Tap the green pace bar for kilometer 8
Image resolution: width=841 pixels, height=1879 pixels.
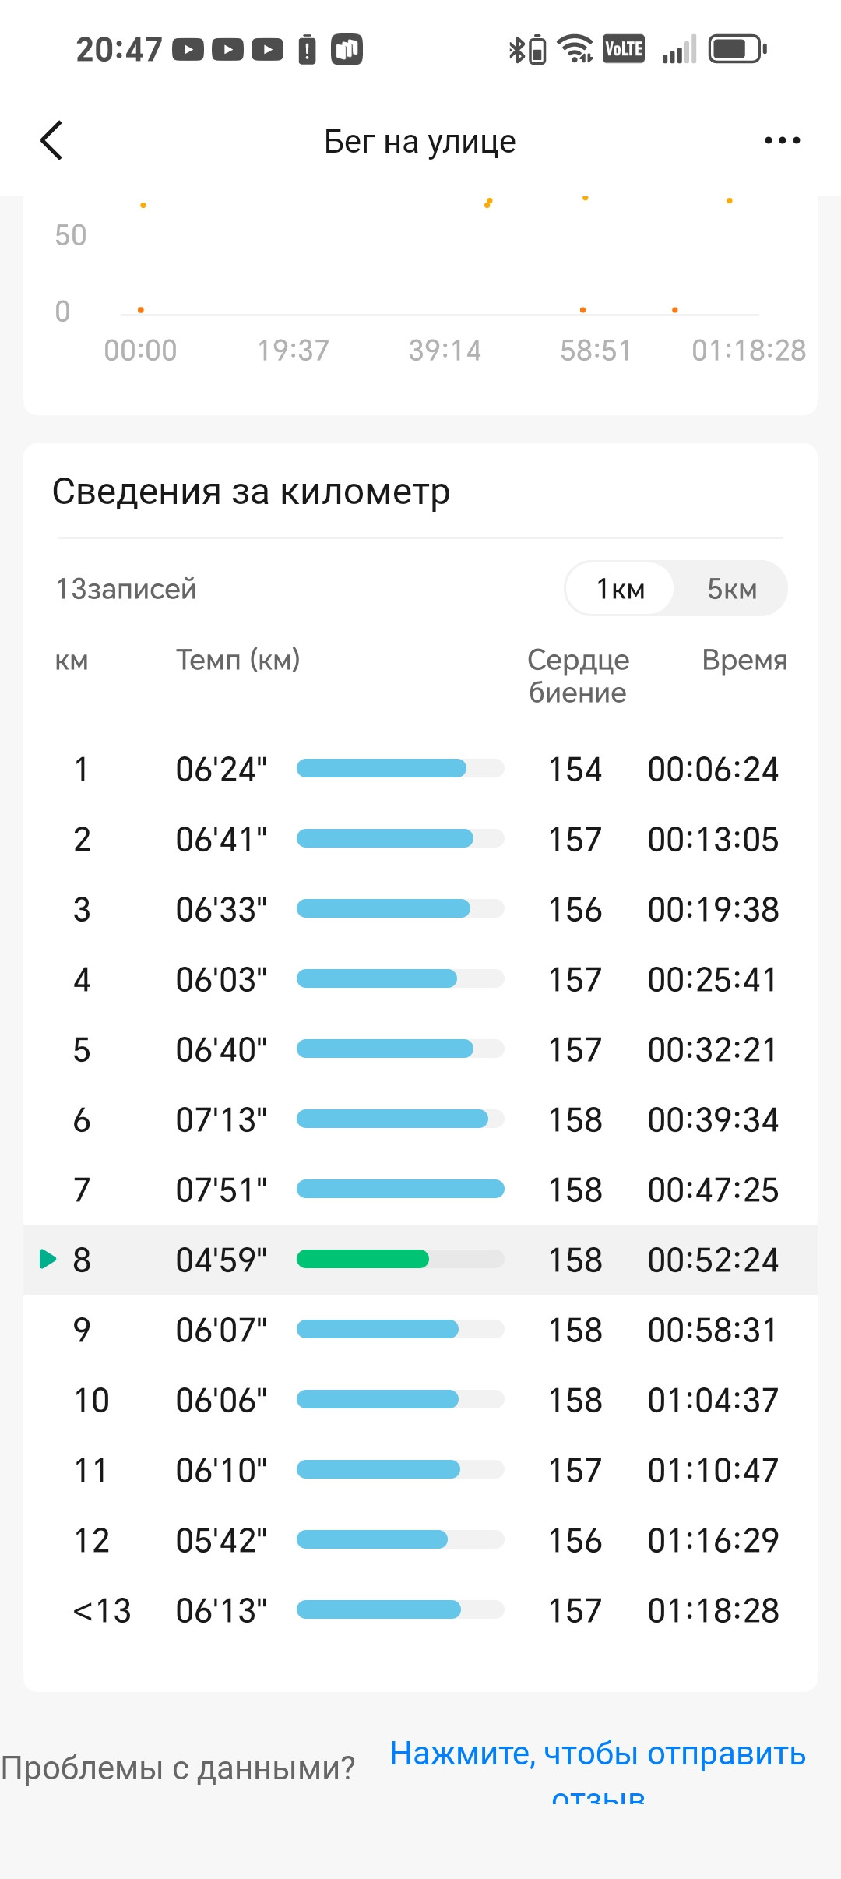pyautogui.click(x=363, y=1259)
